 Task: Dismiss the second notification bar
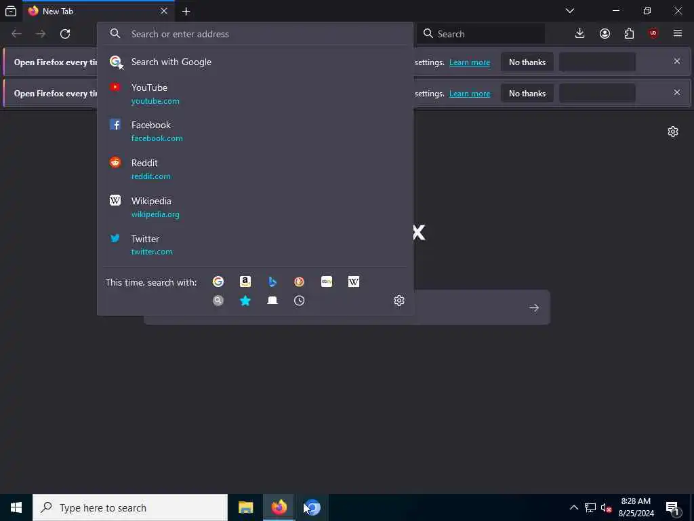pos(677,92)
